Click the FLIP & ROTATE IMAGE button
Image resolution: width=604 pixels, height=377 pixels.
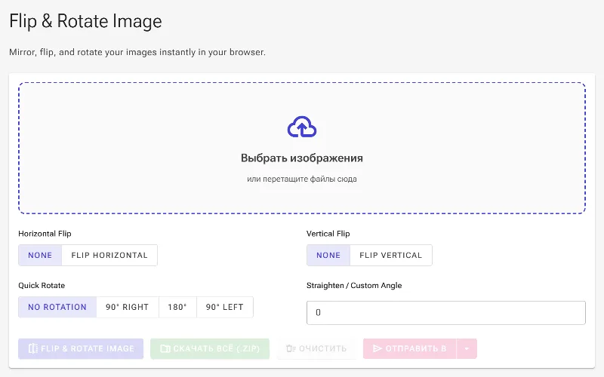click(x=81, y=348)
